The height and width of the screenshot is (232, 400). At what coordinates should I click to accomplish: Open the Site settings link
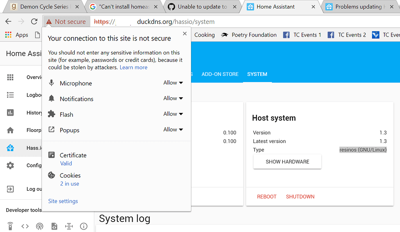click(63, 201)
